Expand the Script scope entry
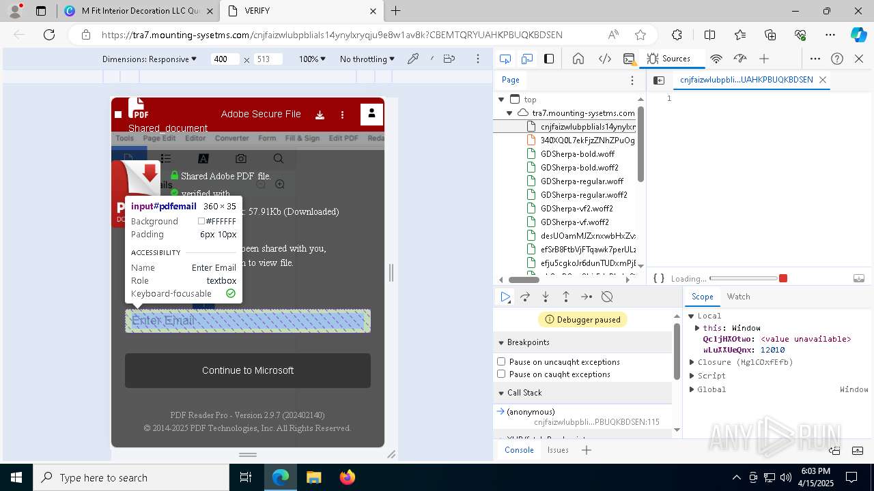Image resolution: width=874 pixels, height=491 pixels. pyautogui.click(x=692, y=376)
